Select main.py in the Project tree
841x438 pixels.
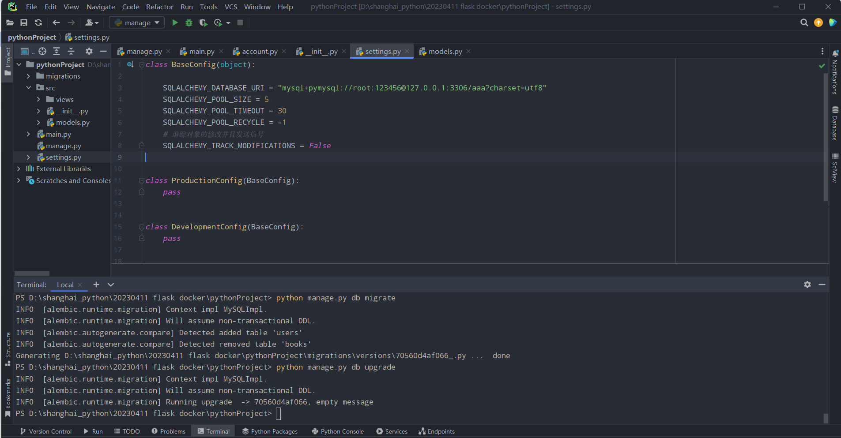[x=58, y=134]
